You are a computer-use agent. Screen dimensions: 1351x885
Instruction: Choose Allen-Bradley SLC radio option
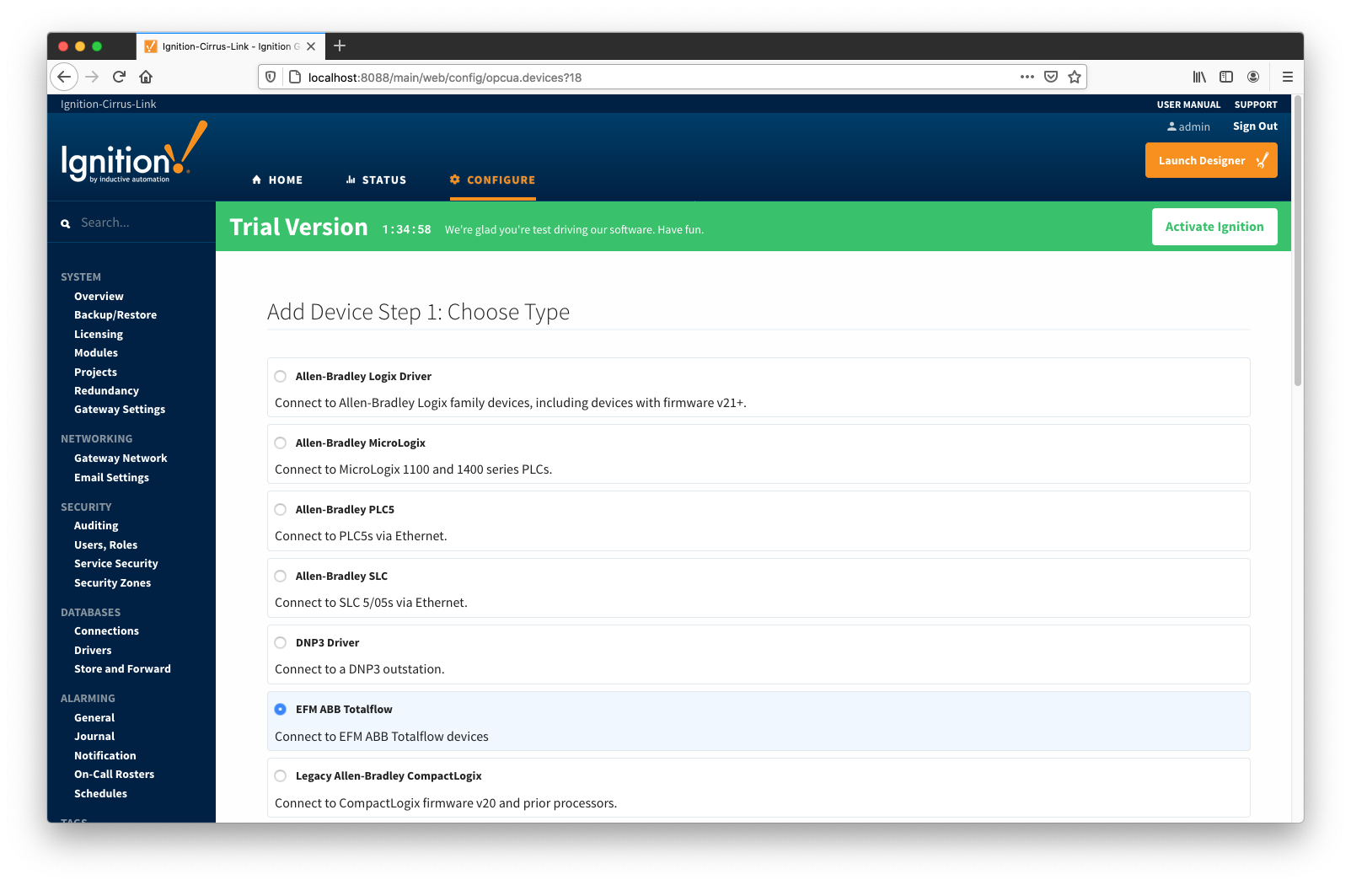pyautogui.click(x=281, y=577)
